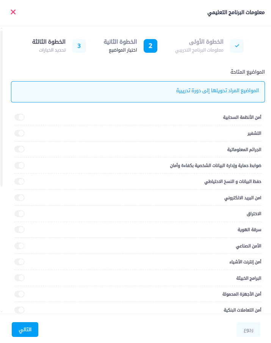The height and width of the screenshot is (343, 271).
Task: Enable أمن إنترنت الأشياء topic
Action: click(19, 262)
